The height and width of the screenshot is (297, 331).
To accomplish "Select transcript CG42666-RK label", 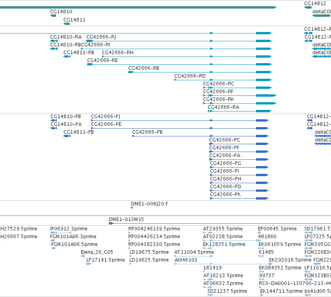I will click(219, 99).
